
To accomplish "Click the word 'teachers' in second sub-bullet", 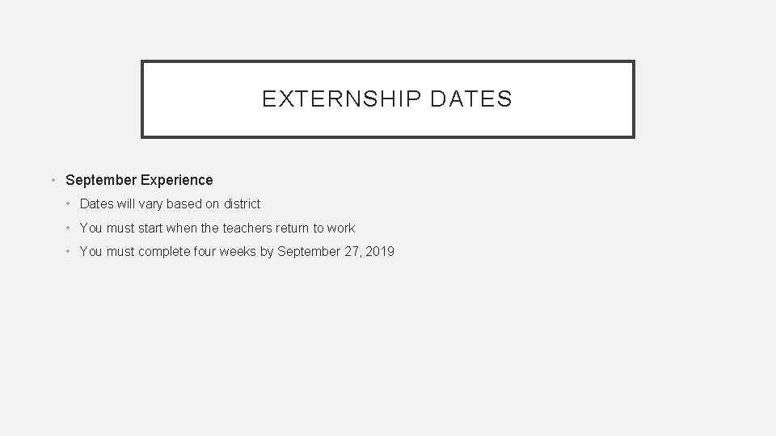I will [x=247, y=228].
